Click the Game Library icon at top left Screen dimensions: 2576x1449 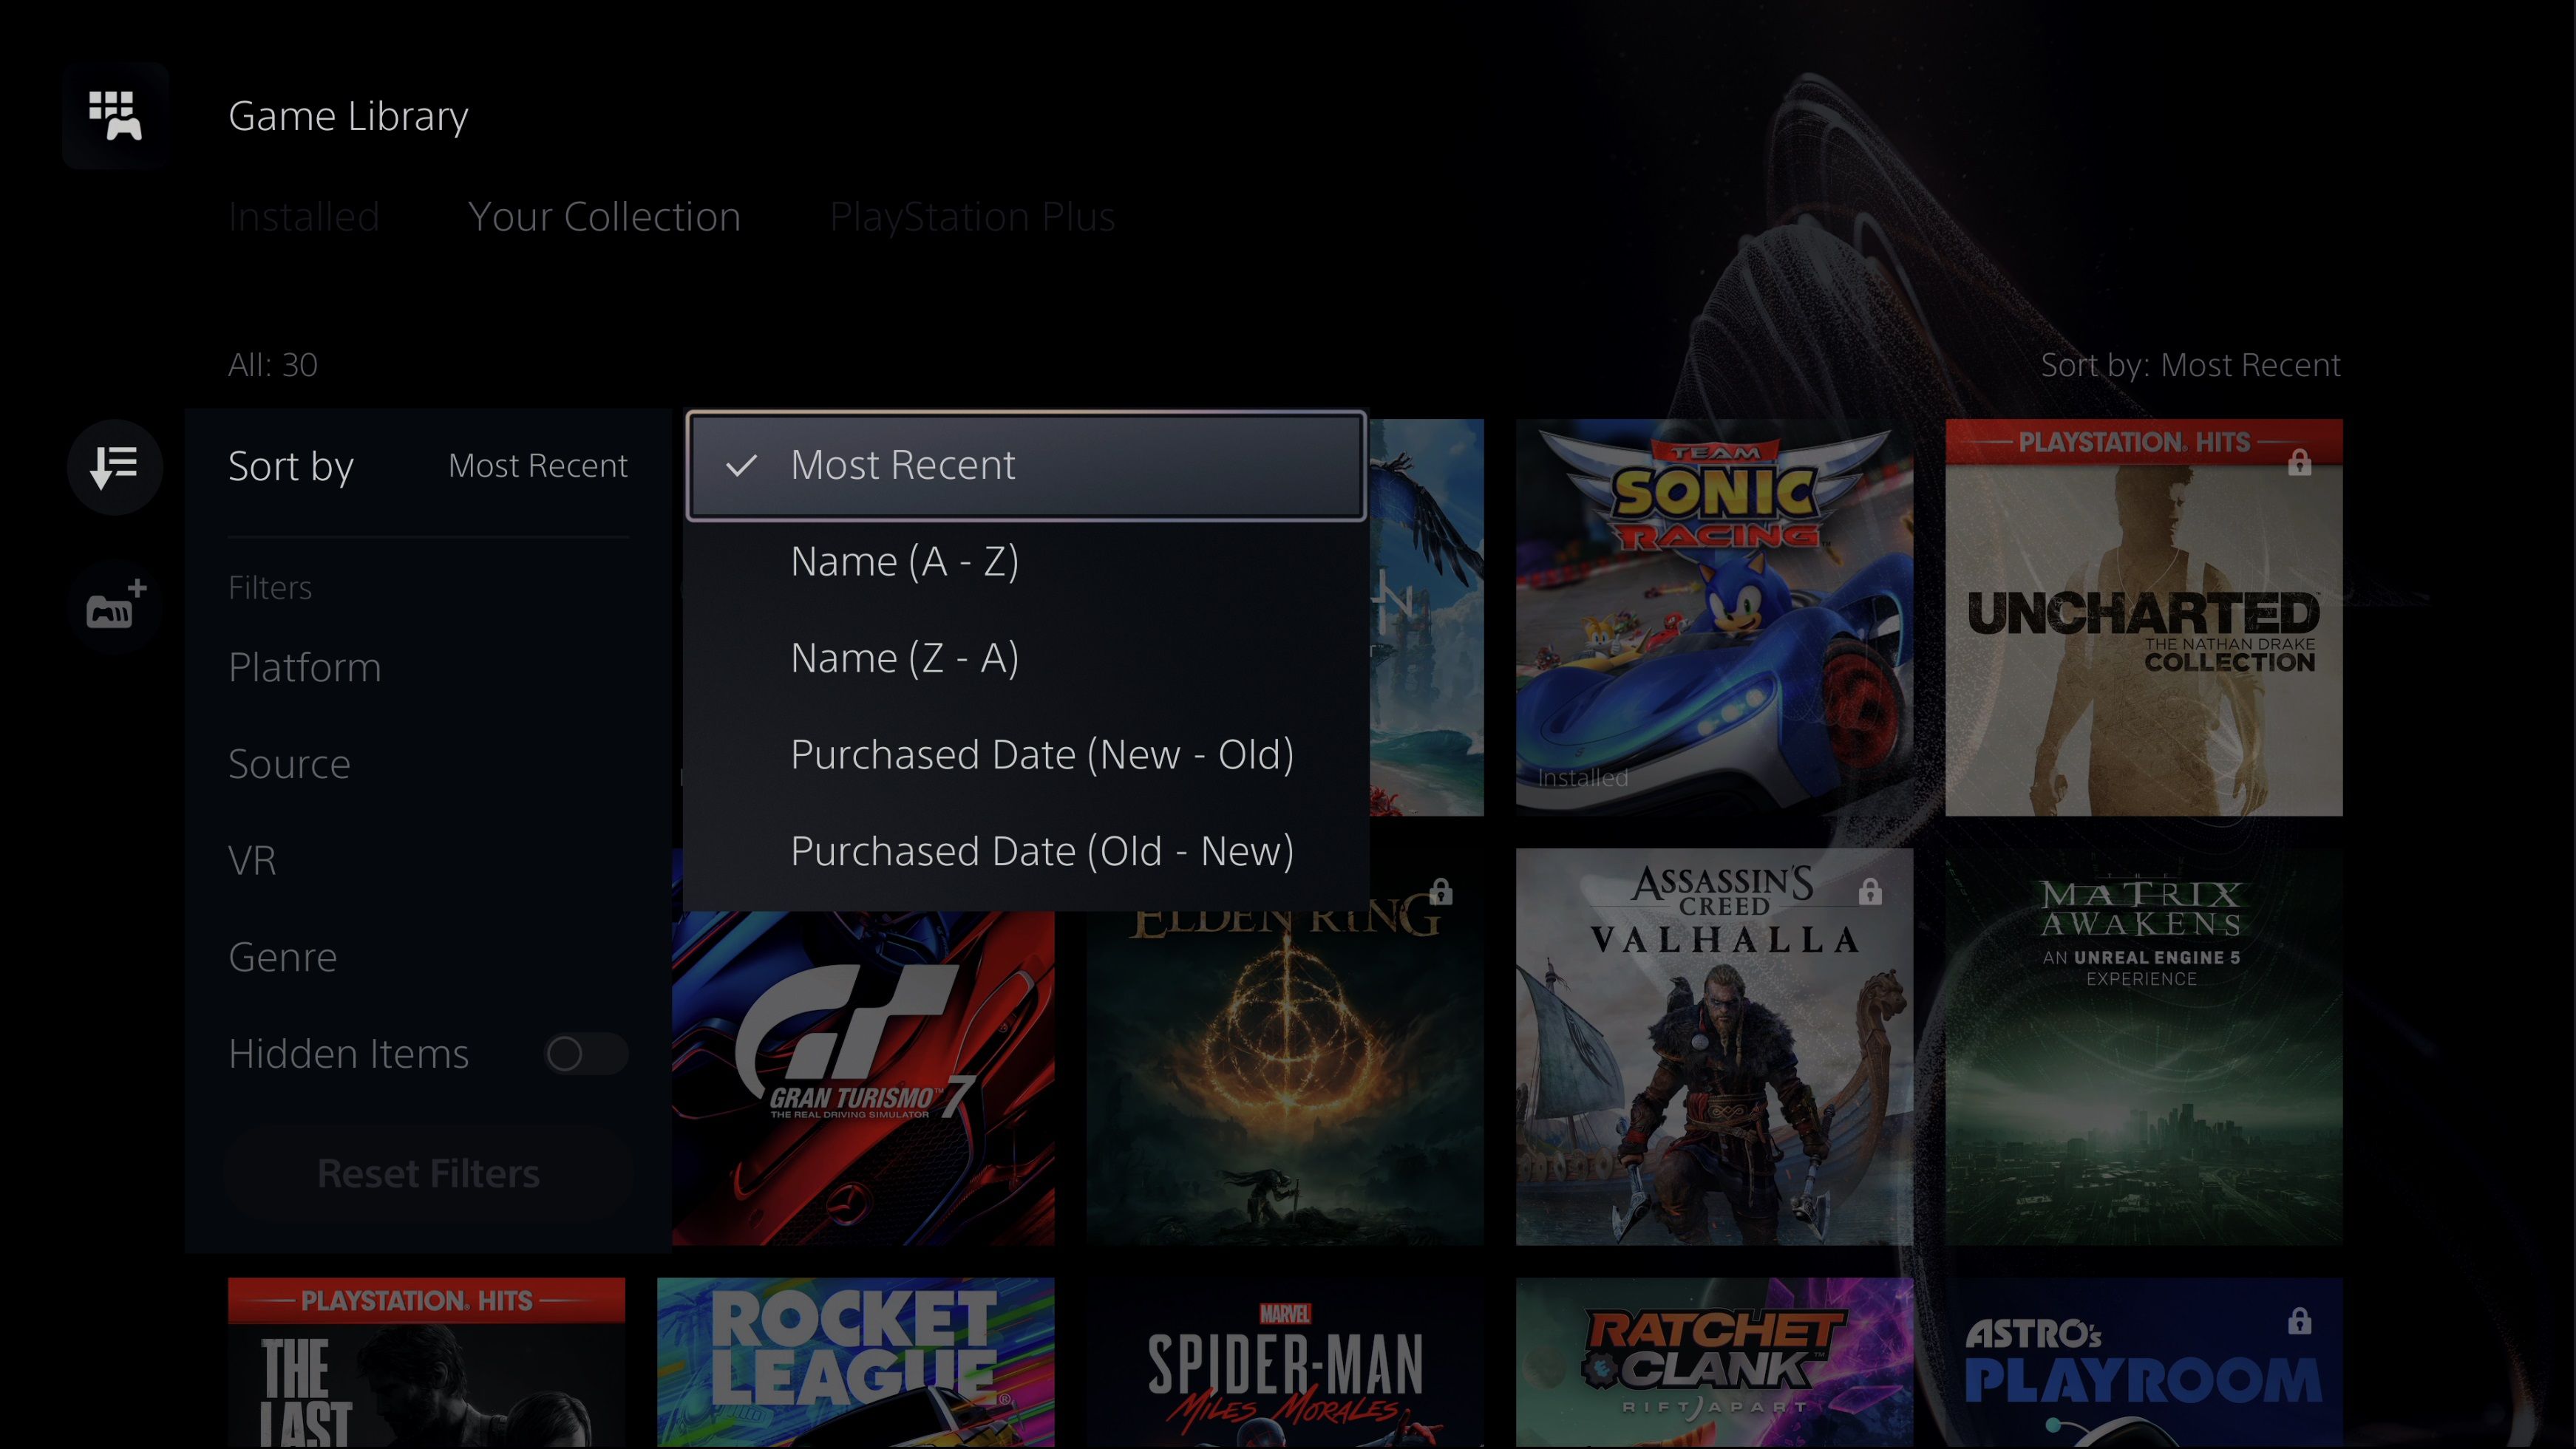[115, 116]
